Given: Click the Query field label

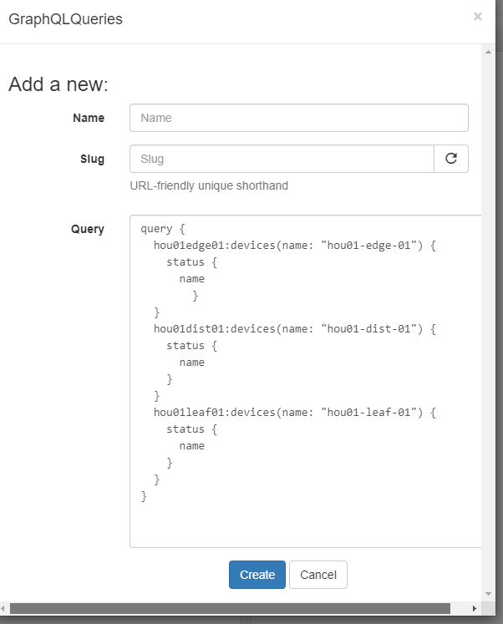Looking at the screenshot, I should (x=88, y=229).
